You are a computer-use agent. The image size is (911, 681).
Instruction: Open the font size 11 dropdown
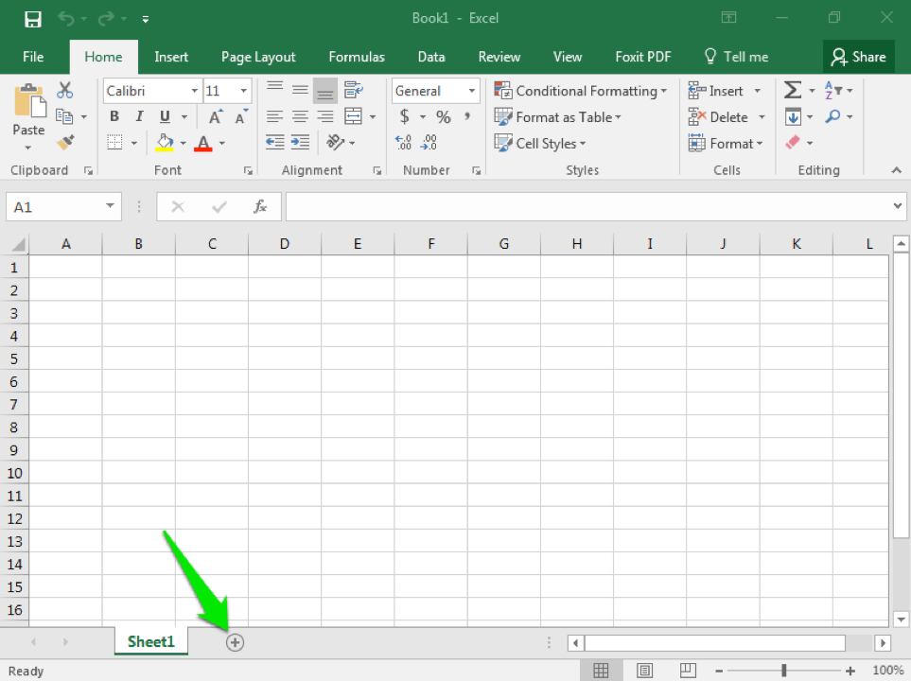(x=244, y=91)
